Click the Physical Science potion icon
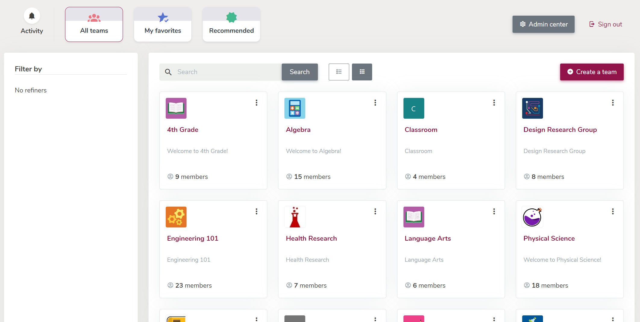The image size is (640, 322). (532, 217)
